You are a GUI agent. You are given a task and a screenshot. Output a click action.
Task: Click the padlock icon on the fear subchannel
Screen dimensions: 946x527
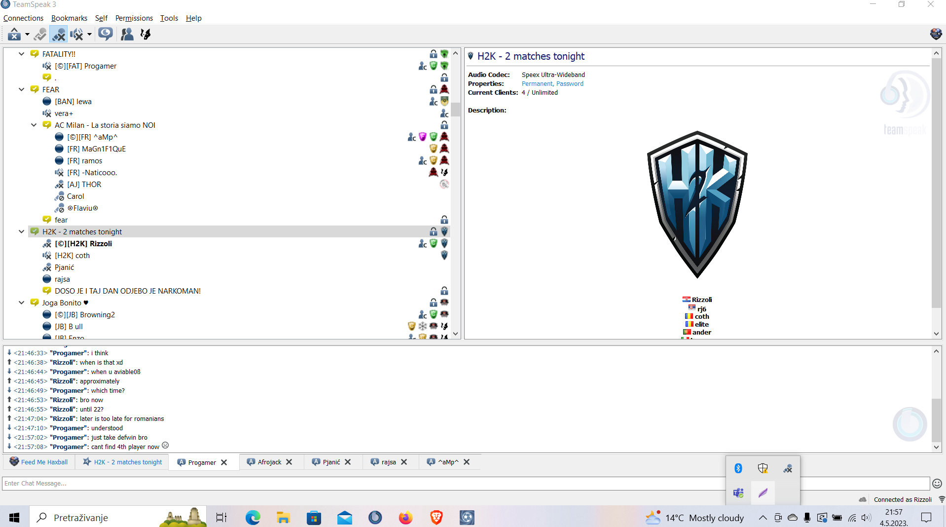coord(444,220)
